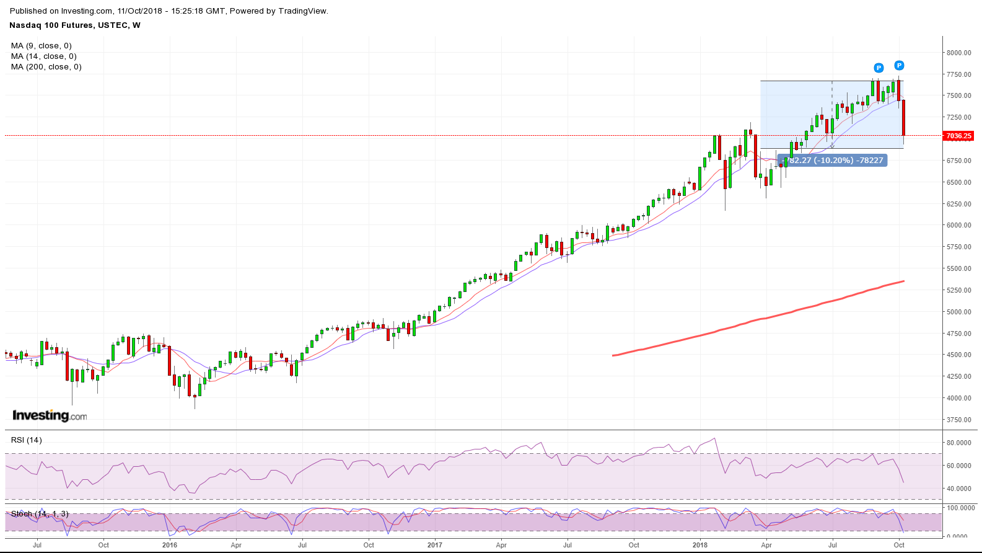Viewport: 982px width, 553px height.
Task: Click the 2016 label on the time axis
Action: point(169,546)
